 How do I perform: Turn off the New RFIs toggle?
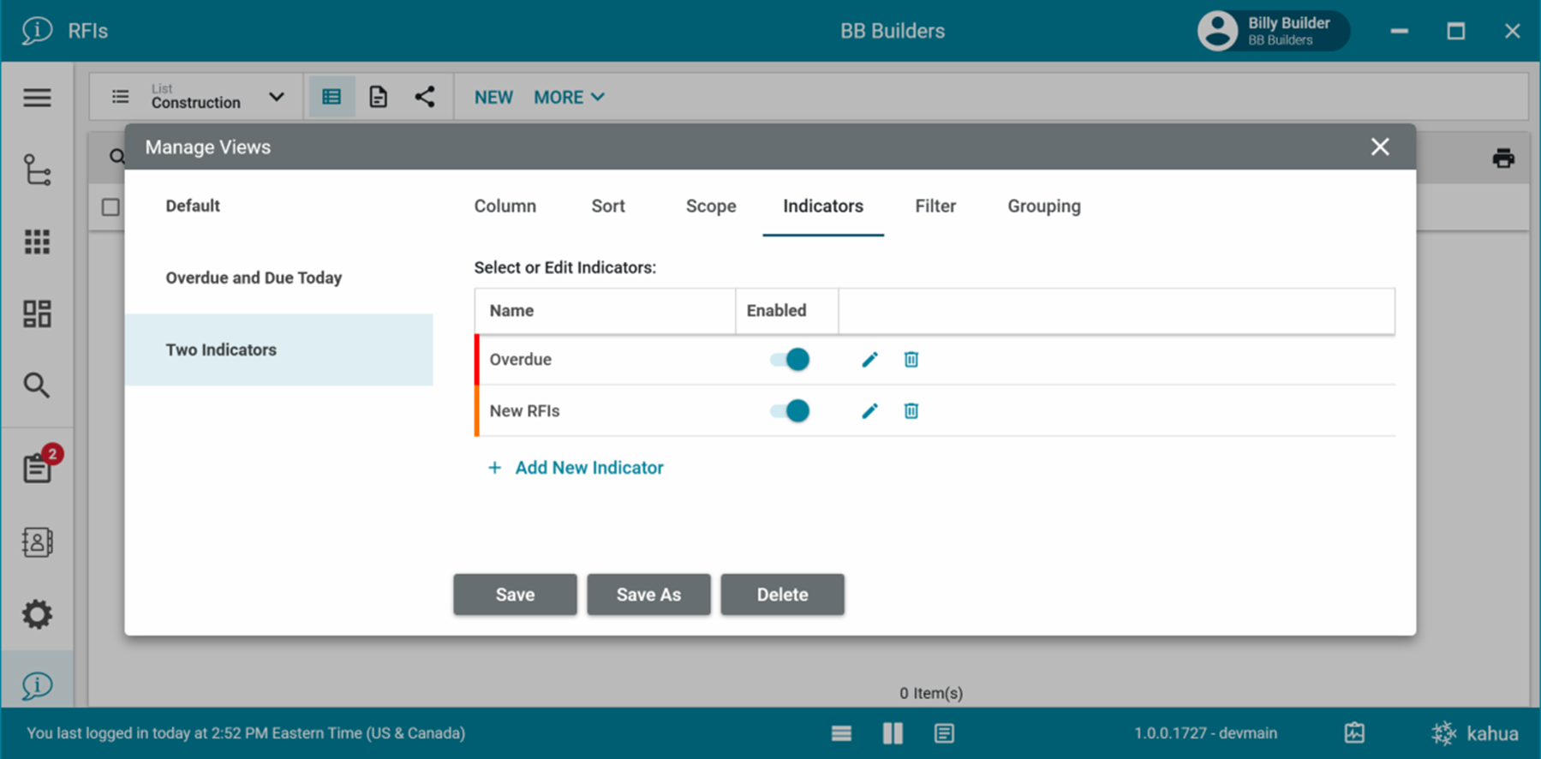pyautogui.click(x=789, y=411)
